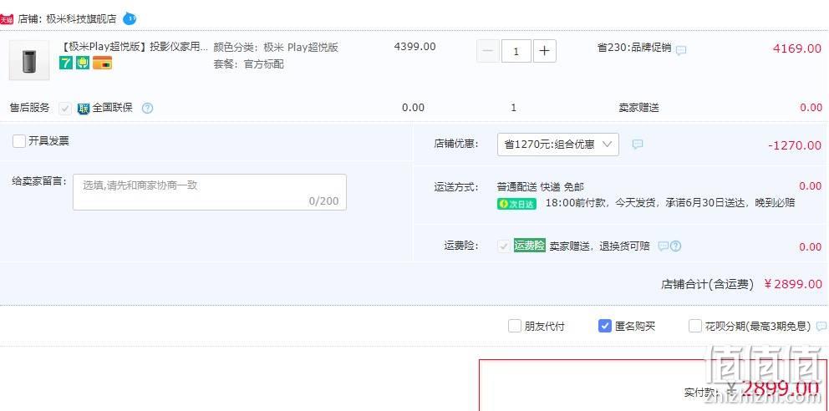Click the unit price 4399.00
The width and height of the screenshot is (829, 411).
pyautogui.click(x=415, y=47)
